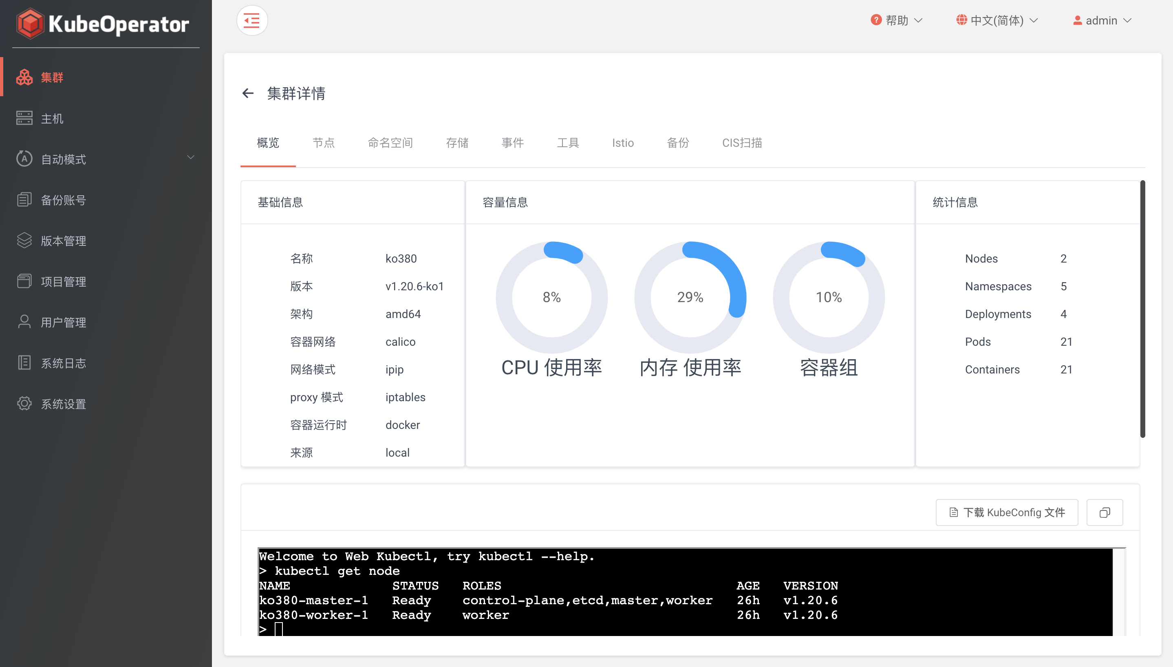
Task: View 系统日志 via its sidebar icon
Action: click(x=25, y=363)
